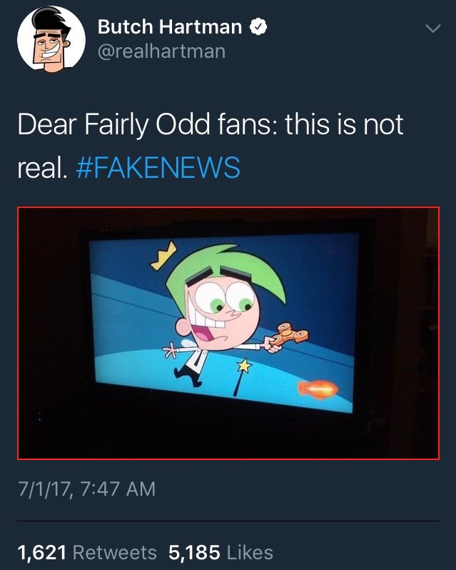Click the star-tipped wand in photo
Screen dimensions: 456x570
coord(241,376)
